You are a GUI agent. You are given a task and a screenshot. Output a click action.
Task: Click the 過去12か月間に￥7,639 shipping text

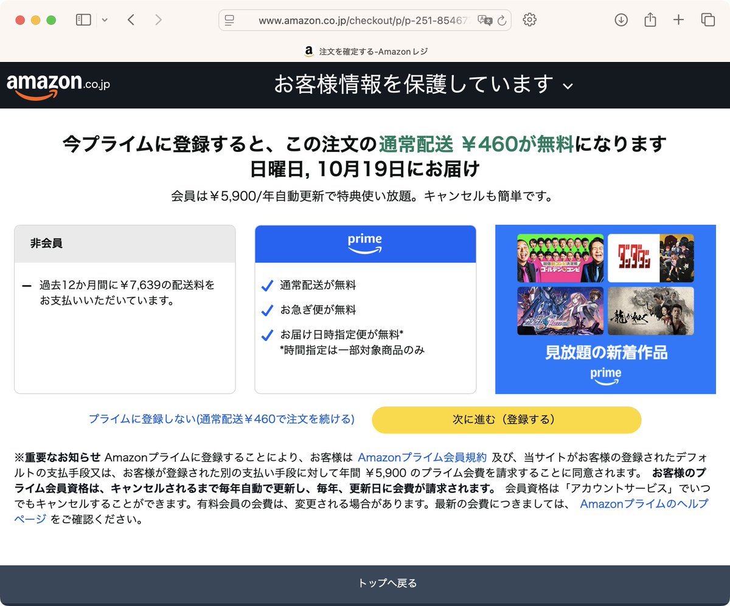pos(127,292)
